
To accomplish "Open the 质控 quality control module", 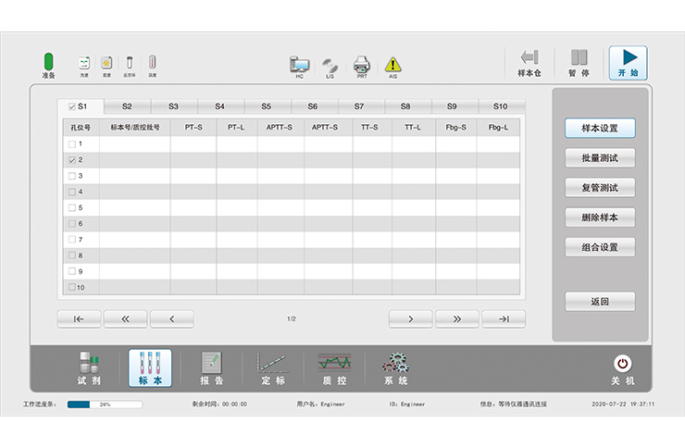I will (x=335, y=368).
